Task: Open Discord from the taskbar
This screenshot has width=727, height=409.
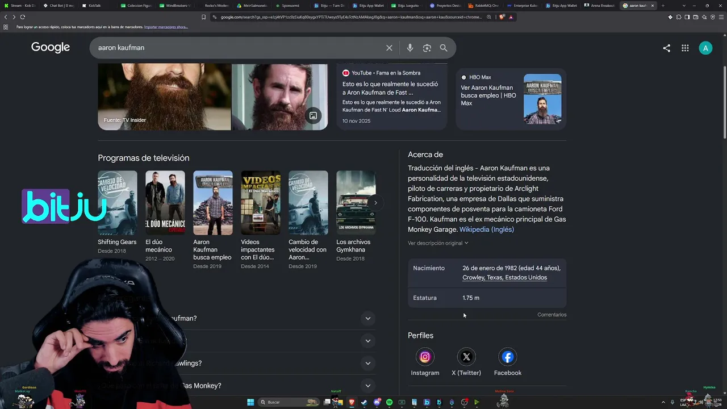Action: (377, 402)
